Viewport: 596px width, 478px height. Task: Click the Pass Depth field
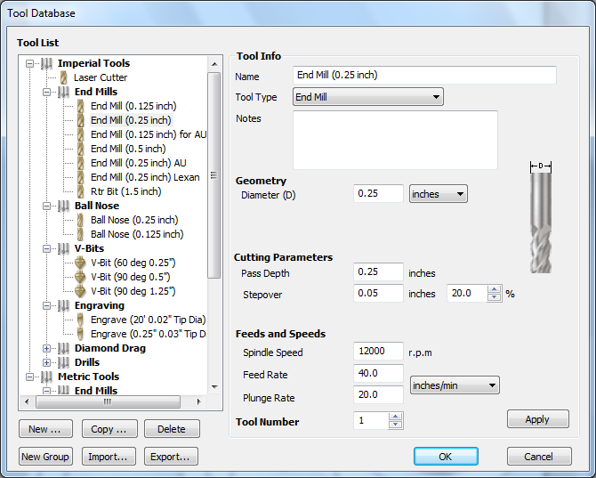(x=378, y=271)
